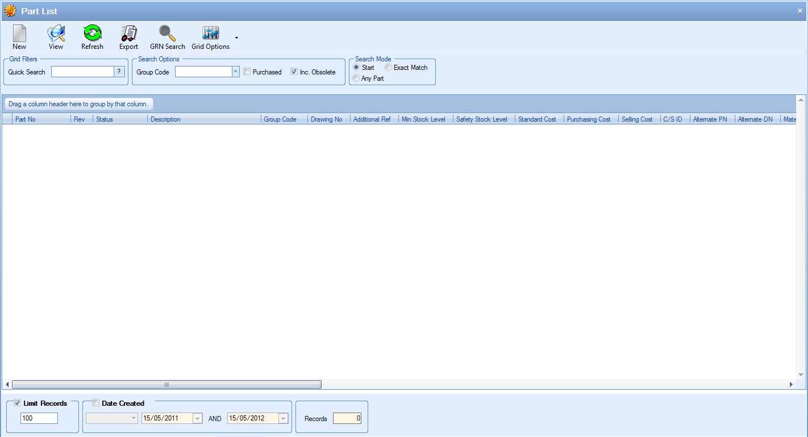Image resolution: width=808 pixels, height=437 pixels.
Task: Toggle the Limit Records checkbox
Action: (18, 403)
